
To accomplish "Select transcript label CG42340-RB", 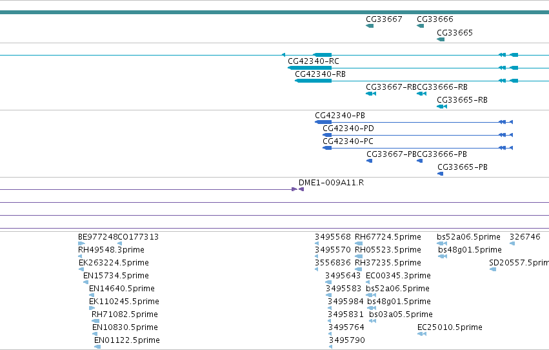I will [x=320, y=74].
